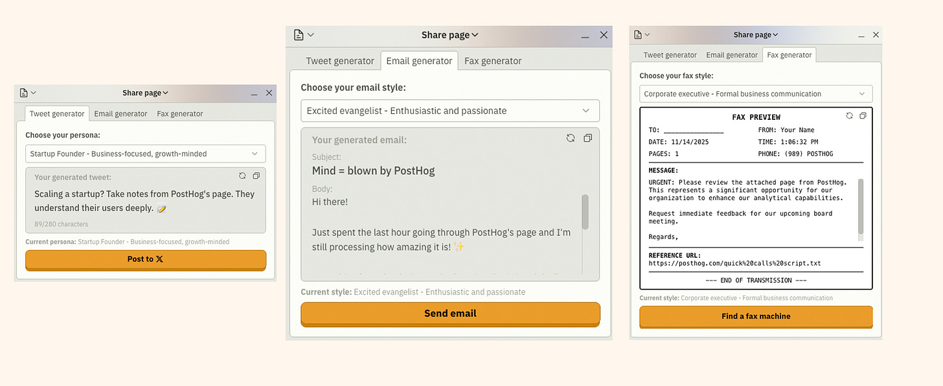Click the generated tweet text about scaling a startup
943x386 pixels.
(144, 201)
